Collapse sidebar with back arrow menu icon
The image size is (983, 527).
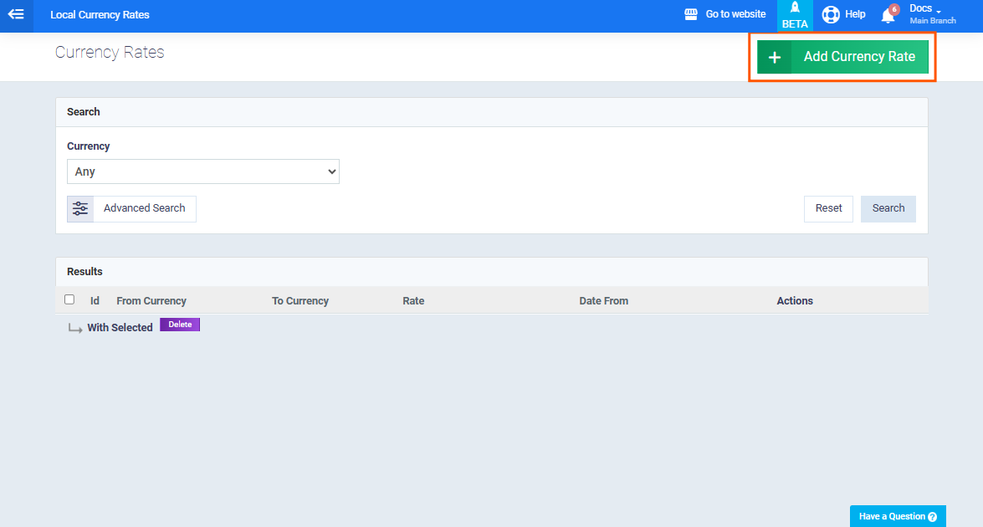click(x=16, y=14)
